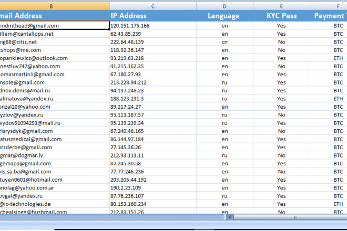Select IP address 80.153.160.234 cell
Viewport: 347px width, 231px height.
(x=153, y=204)
